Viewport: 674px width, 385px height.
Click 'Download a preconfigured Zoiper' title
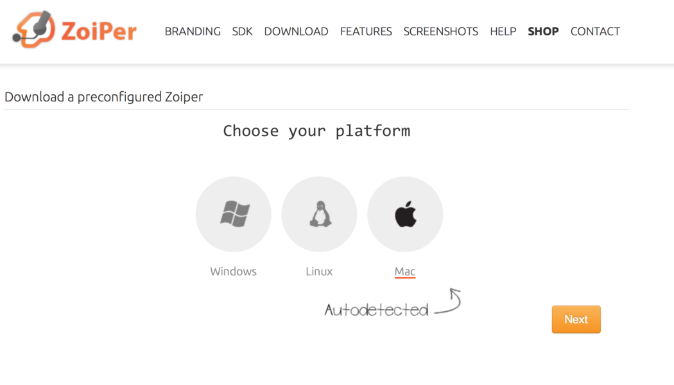click(x=104, y=97)
